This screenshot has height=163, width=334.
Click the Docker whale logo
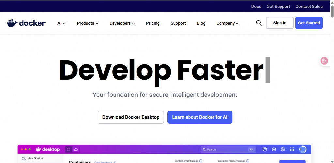[x=26, y=23]
